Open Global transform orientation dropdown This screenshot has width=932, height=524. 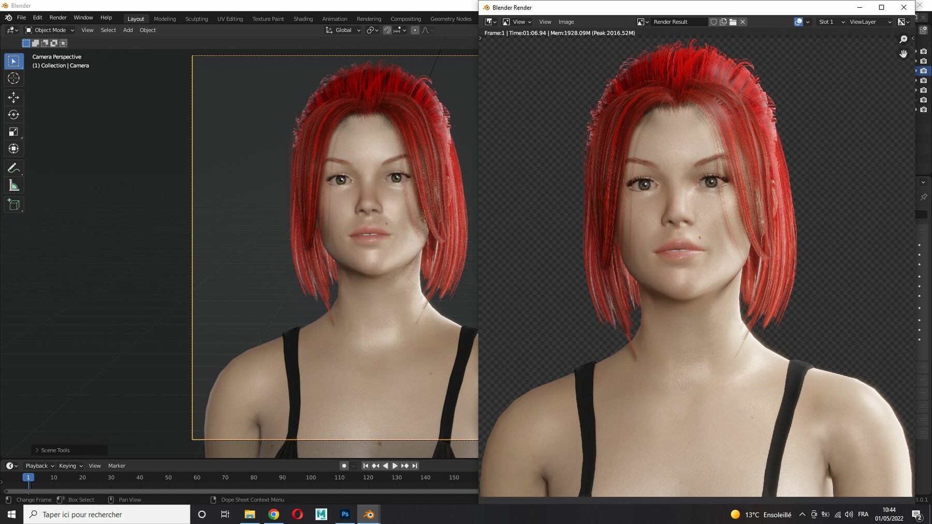pos(343,30)
